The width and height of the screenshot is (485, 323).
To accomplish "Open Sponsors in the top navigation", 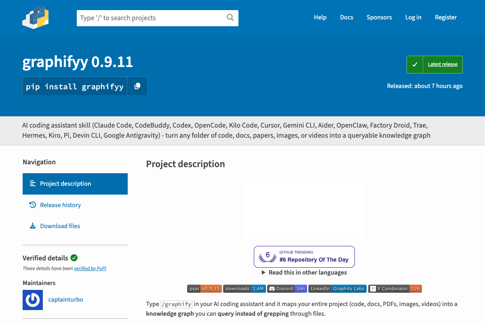I will (379, 17).
